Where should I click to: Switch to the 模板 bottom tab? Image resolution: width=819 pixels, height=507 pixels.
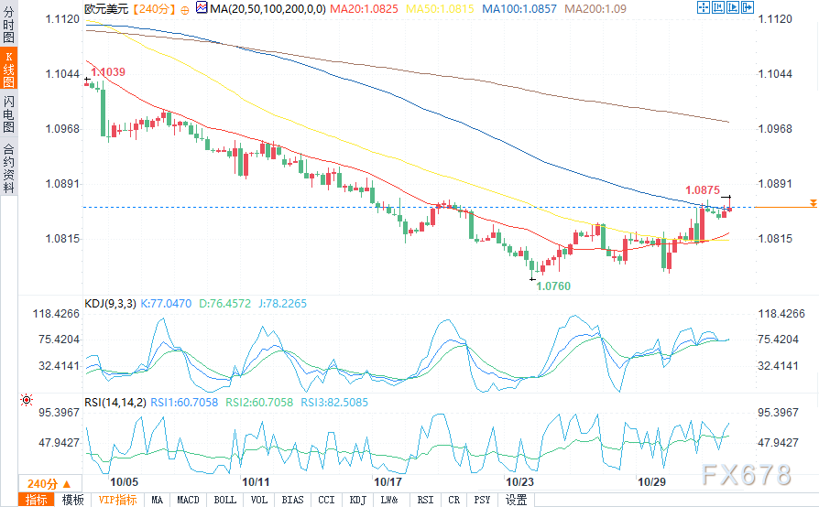[x=72, y=500]
